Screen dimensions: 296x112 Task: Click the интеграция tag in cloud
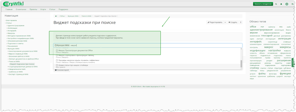(284, 39)
